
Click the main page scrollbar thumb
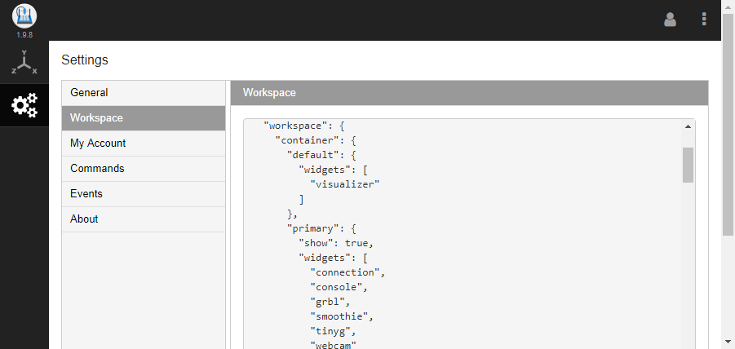(728, 122)
